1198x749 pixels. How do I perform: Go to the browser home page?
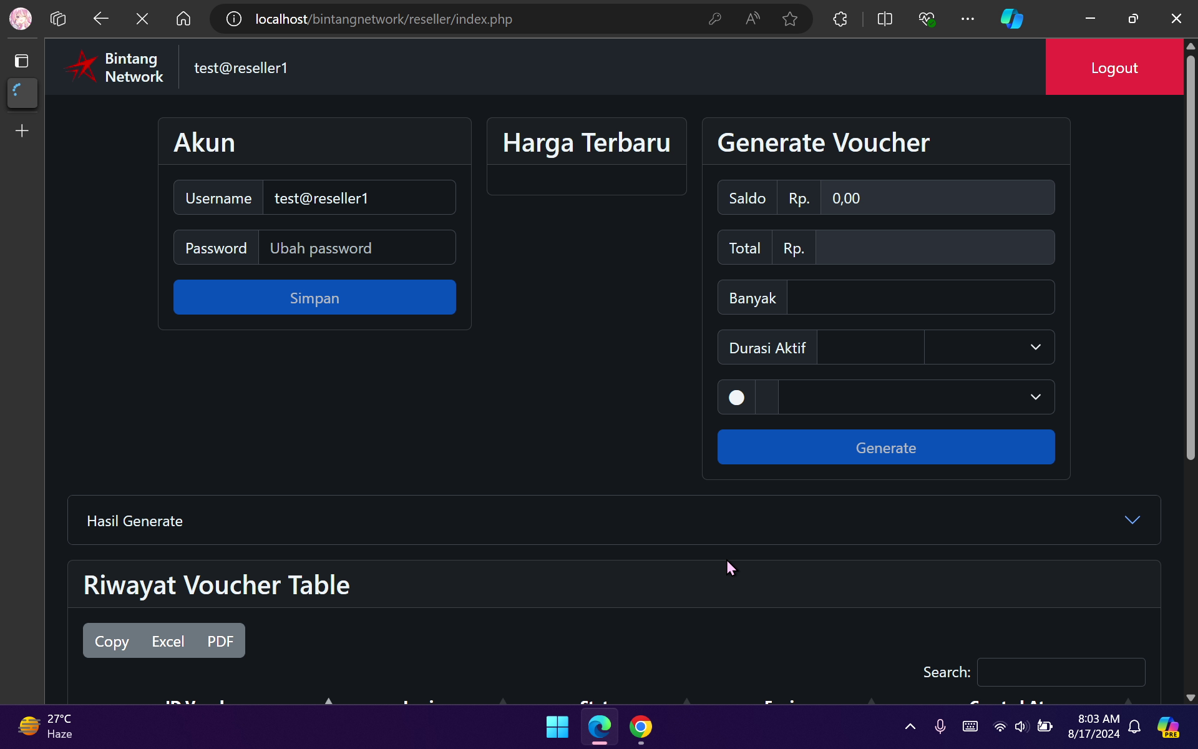183,19
